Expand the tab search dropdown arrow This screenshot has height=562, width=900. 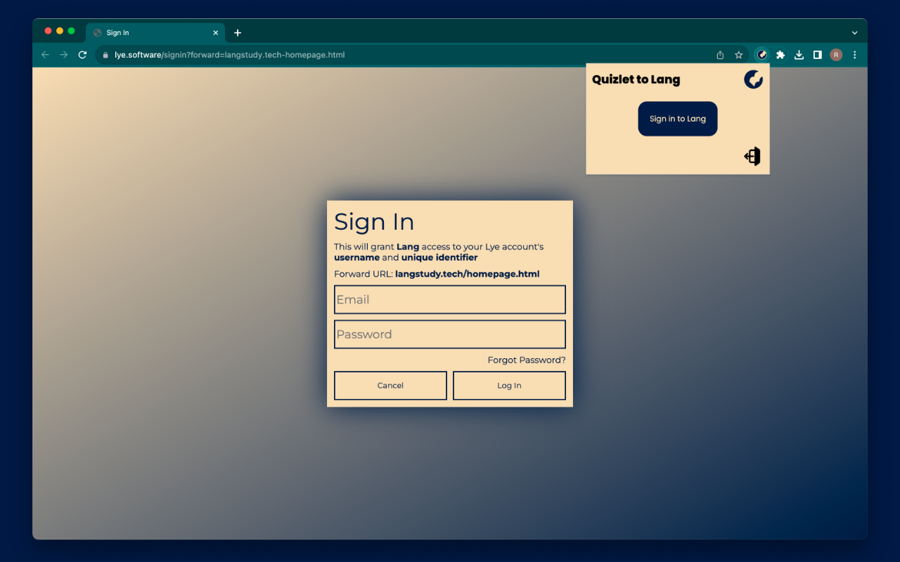click(855, 33)
